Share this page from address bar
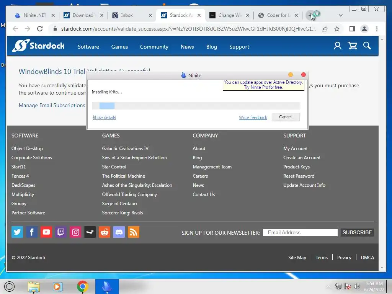The width and height of the screenshot is (392, 294). point(325,29)
